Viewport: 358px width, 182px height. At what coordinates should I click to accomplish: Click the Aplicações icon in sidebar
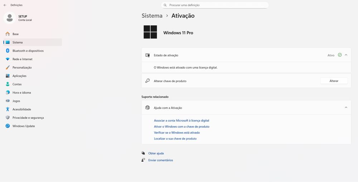pos(8,76)
